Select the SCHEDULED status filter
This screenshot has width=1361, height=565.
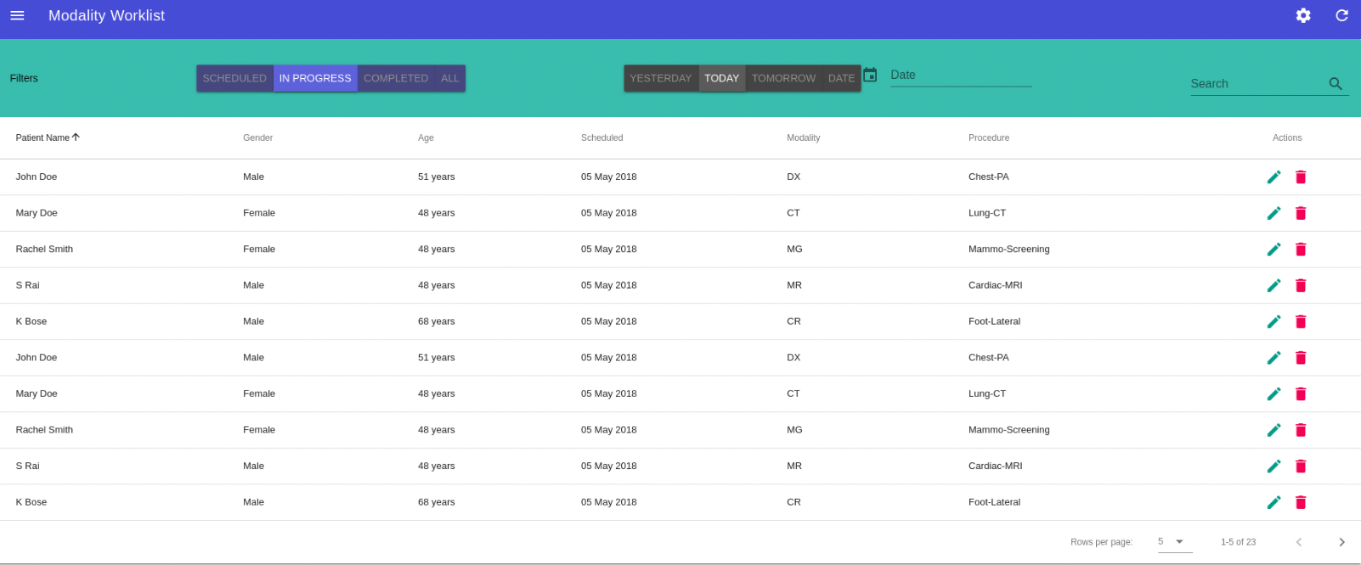(234, 78)
